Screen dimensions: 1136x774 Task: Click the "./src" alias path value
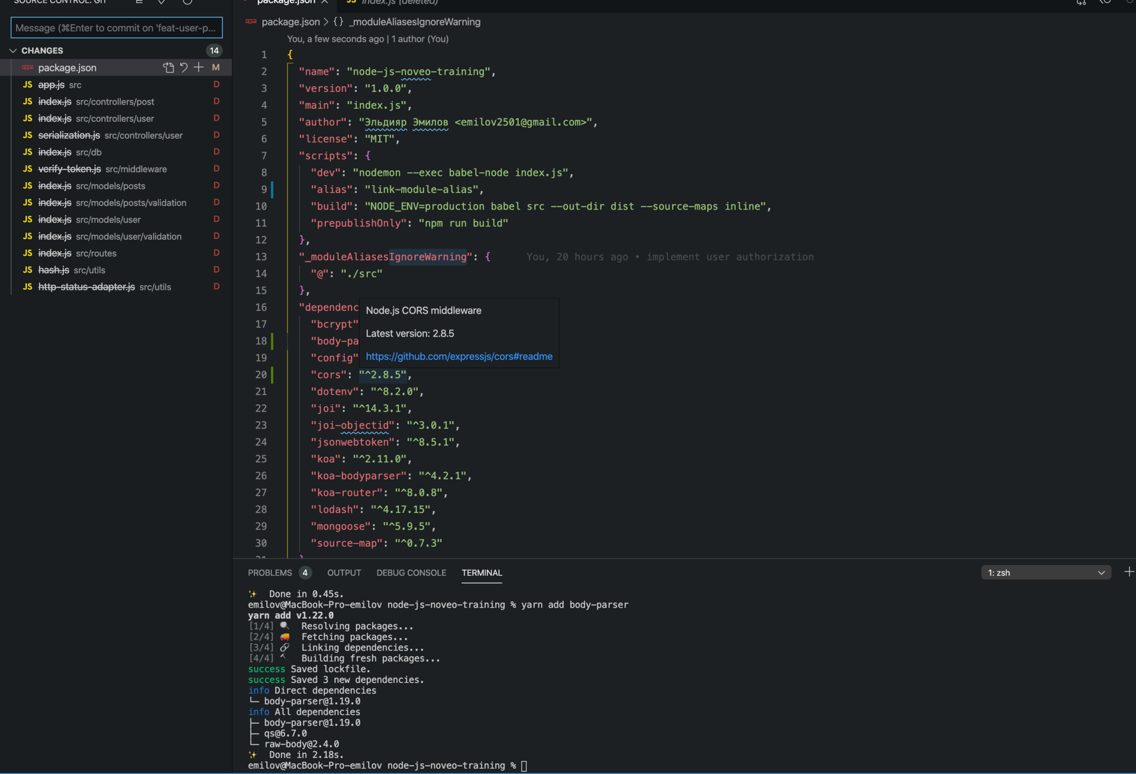pyautogui.click(x=362, y=273)
